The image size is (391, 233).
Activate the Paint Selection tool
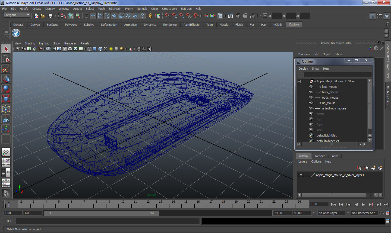(6, 69)
